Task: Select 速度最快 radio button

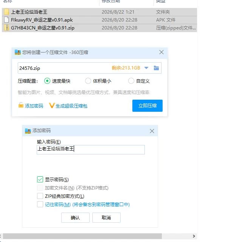Action: (x=47, y=81)
